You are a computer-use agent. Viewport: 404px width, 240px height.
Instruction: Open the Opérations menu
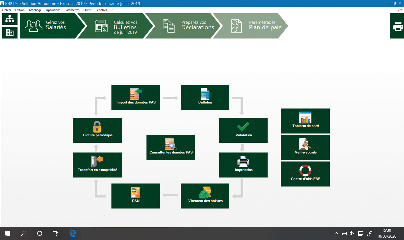click(53, 10)
